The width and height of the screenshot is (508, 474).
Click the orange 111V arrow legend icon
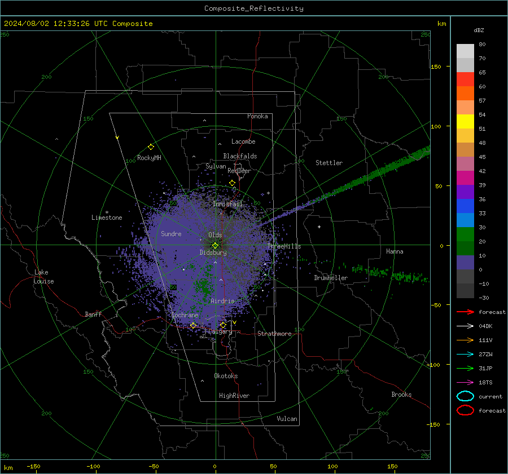(465, 340)
